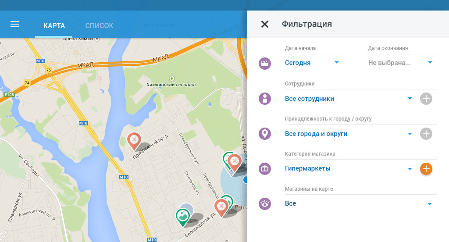Add employee with grey plus button

pos(426,99)
